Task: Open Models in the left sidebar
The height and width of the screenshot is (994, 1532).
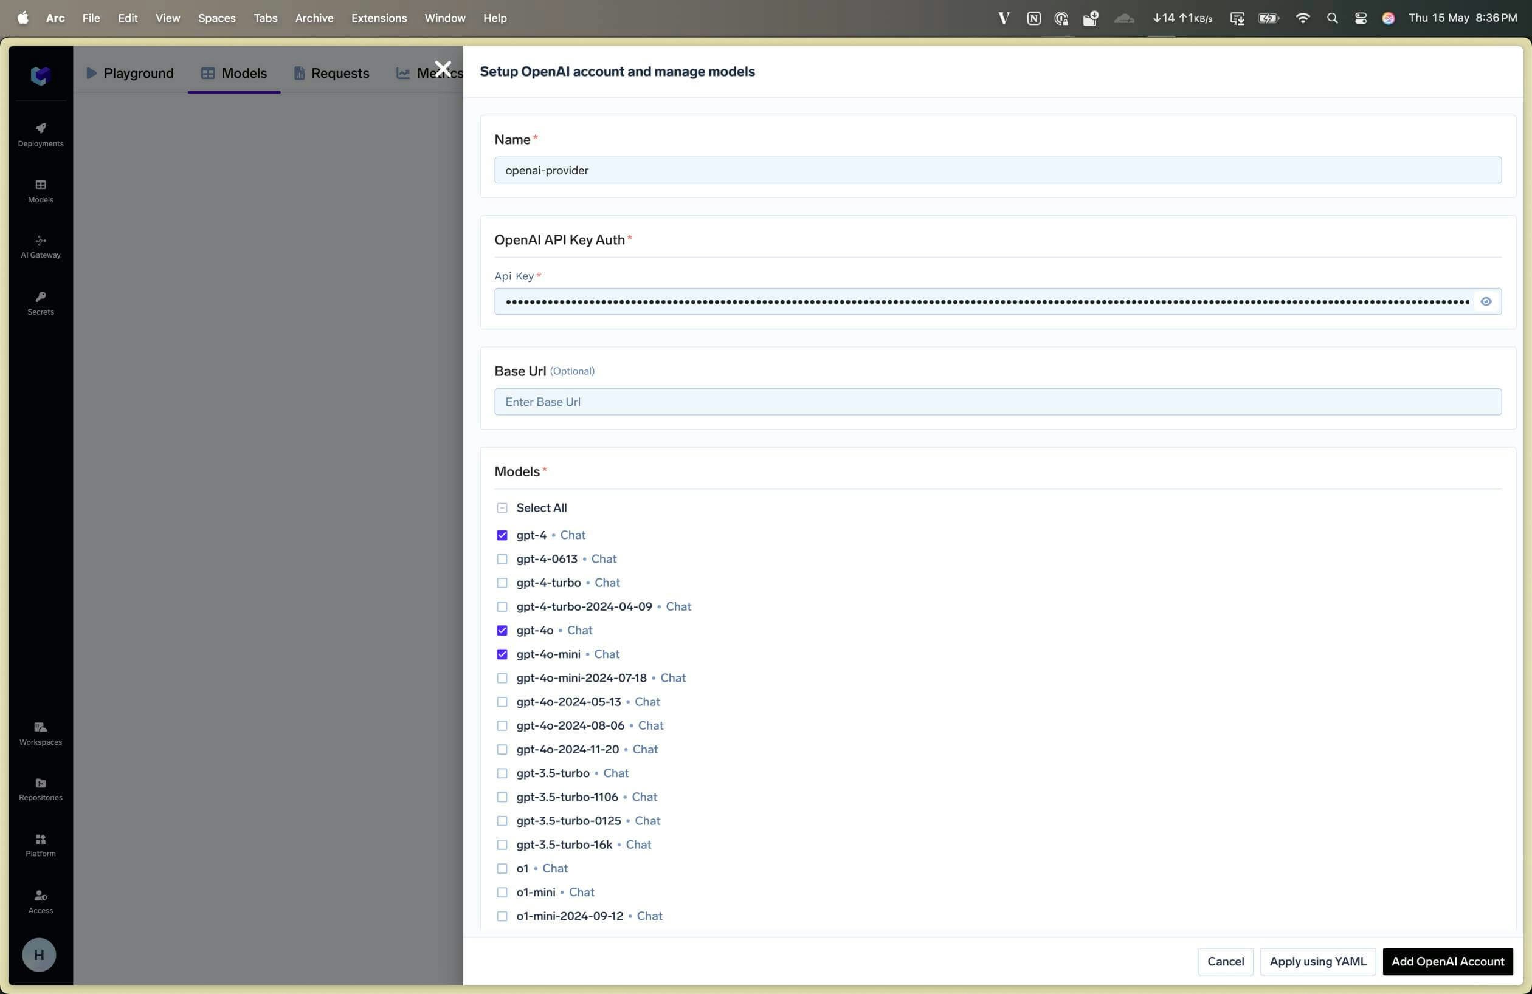Action: tap(41, 191)
